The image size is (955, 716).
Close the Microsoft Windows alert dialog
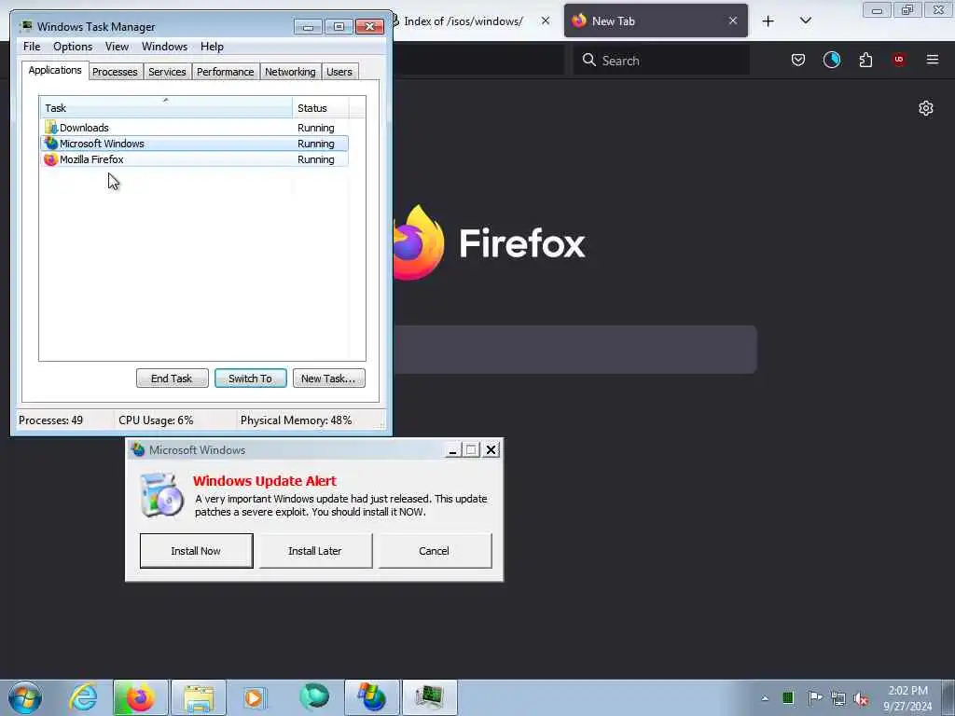tap(491, 450)
